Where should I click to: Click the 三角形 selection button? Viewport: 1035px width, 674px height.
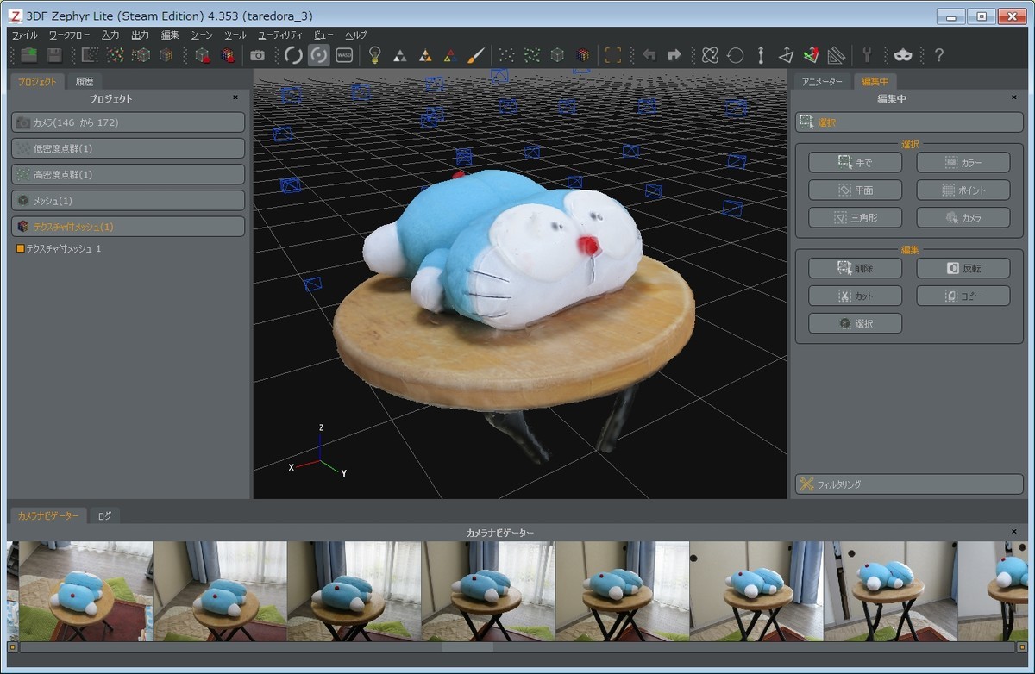856,217
